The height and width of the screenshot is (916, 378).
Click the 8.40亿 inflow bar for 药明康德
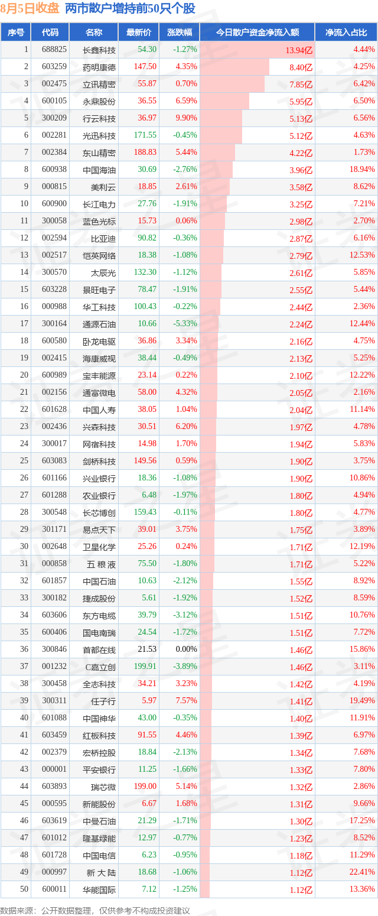234,67
